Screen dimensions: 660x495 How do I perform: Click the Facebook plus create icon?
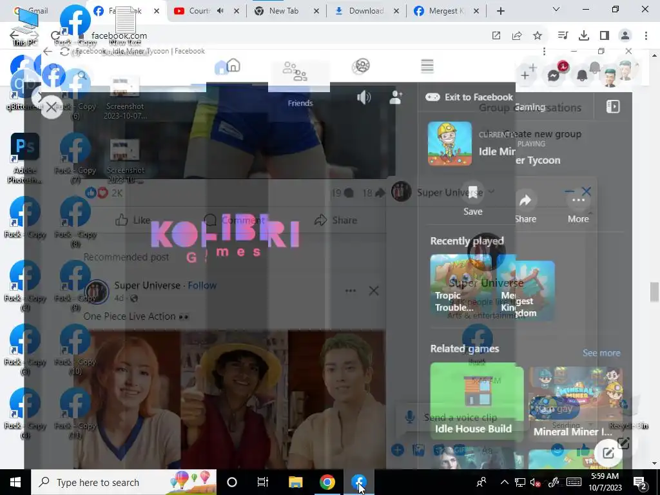click(525, 75)
